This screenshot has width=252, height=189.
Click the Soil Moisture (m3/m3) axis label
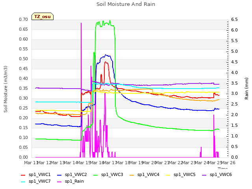(x=6, y=89)
